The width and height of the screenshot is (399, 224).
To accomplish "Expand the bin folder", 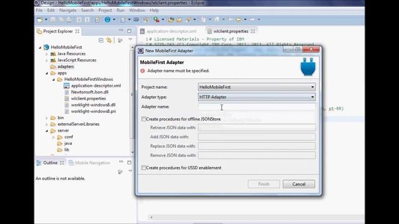I will (47, 118).
